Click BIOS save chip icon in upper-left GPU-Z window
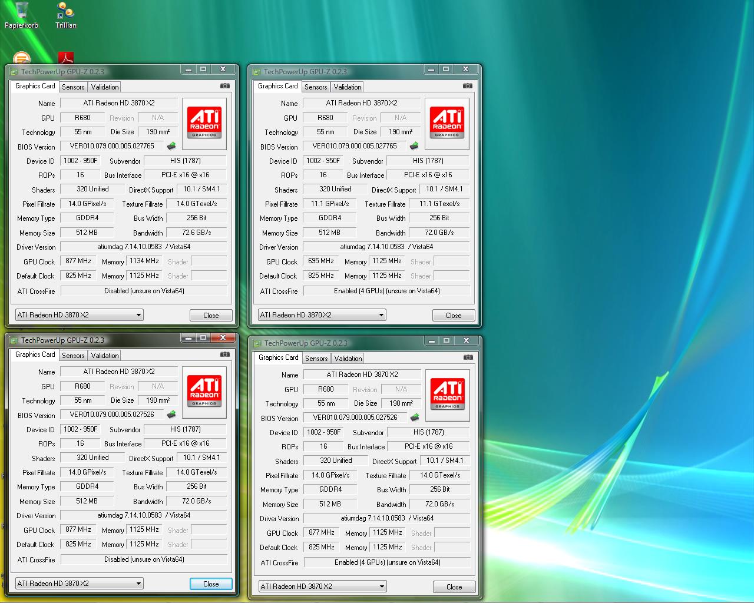 click(x=171, y=146)
